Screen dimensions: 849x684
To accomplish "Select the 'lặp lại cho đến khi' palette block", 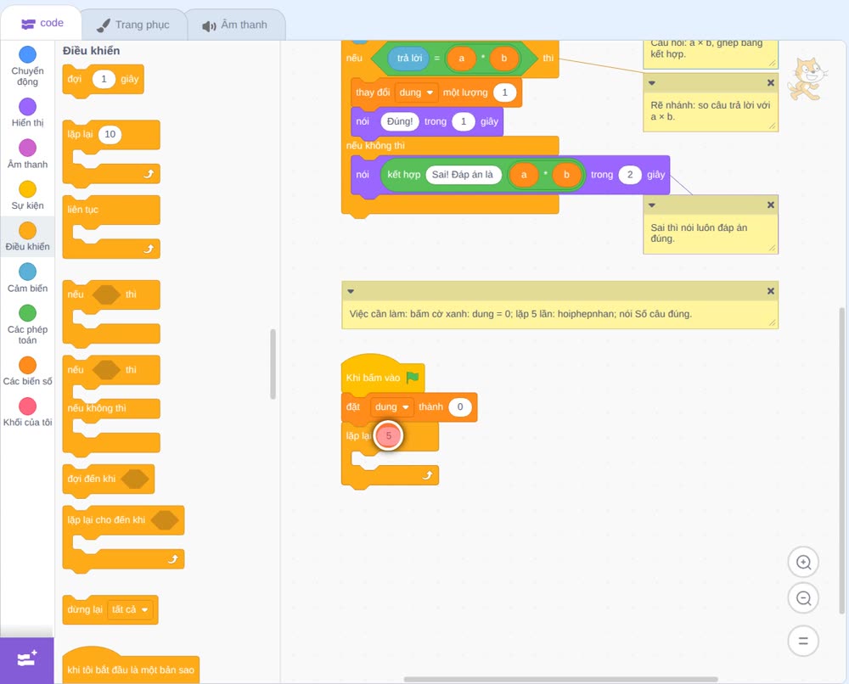I will tap(123, 538).
